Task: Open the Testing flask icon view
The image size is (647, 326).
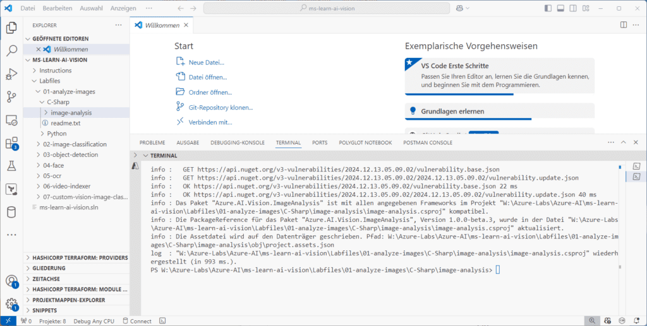Action: point(11,166)
